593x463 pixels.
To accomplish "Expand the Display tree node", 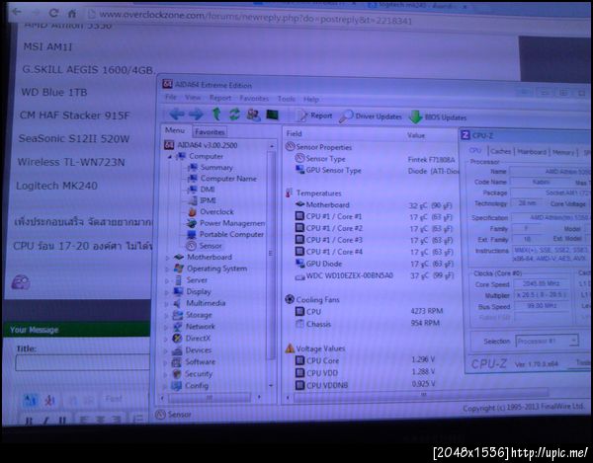I will [166, 292].
